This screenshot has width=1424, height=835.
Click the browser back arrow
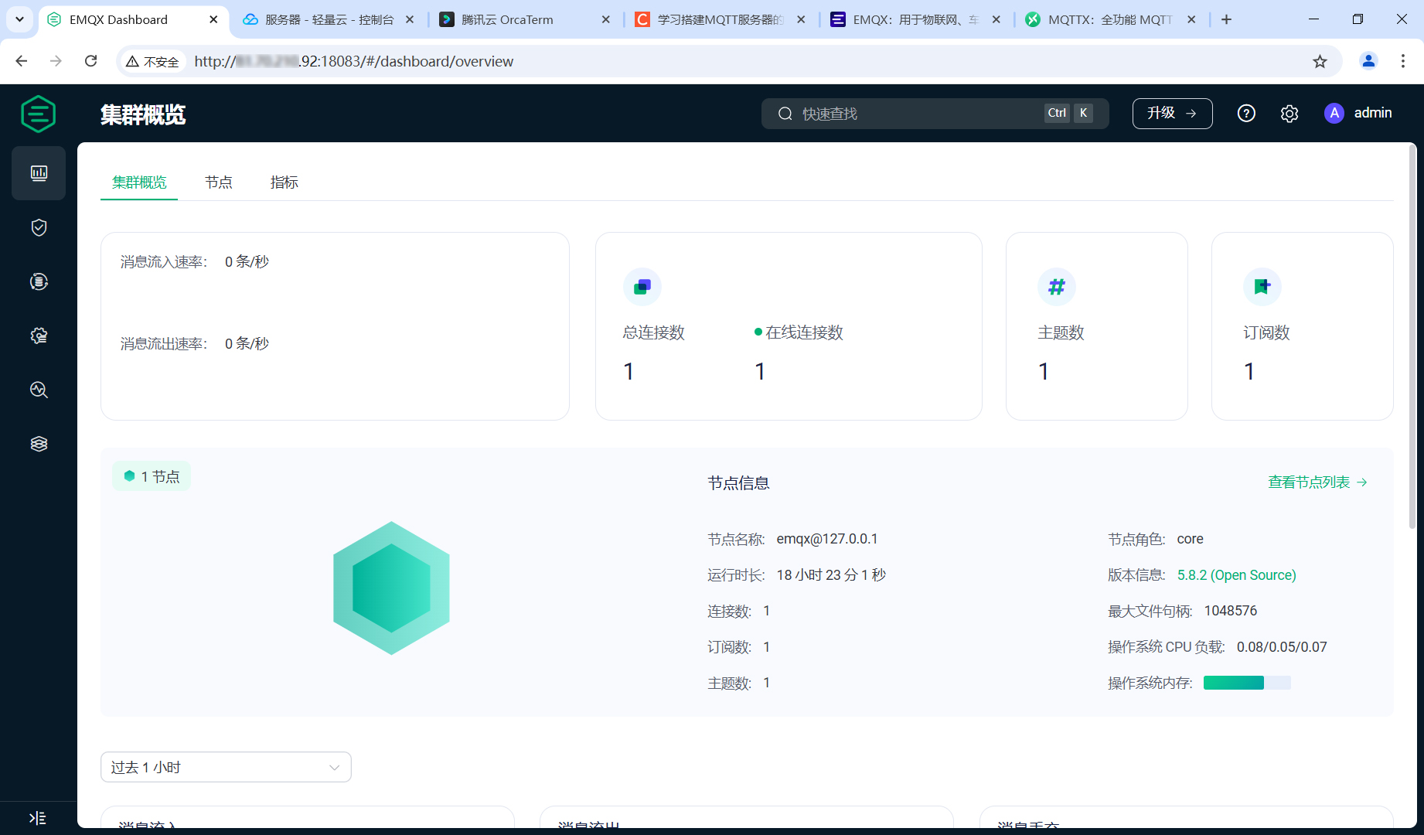tap(22, 61)
